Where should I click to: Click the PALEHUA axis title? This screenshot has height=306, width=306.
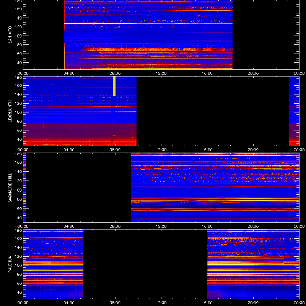10,264
